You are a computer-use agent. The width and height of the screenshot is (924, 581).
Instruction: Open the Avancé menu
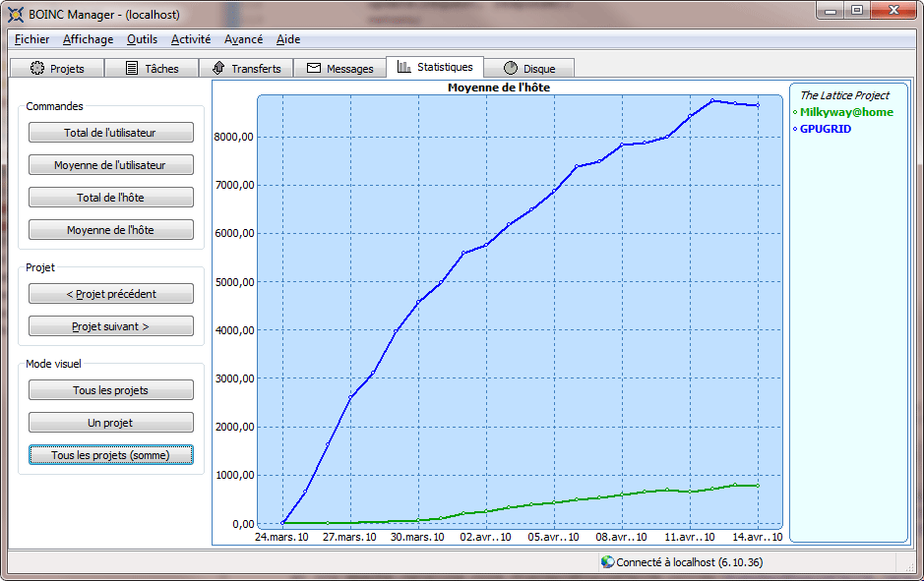pyautogui.click(x=243, y=39)
